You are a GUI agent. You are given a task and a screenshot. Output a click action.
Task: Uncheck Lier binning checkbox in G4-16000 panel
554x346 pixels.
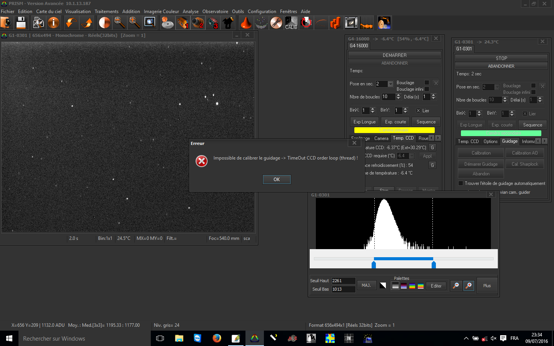[418, 111]
